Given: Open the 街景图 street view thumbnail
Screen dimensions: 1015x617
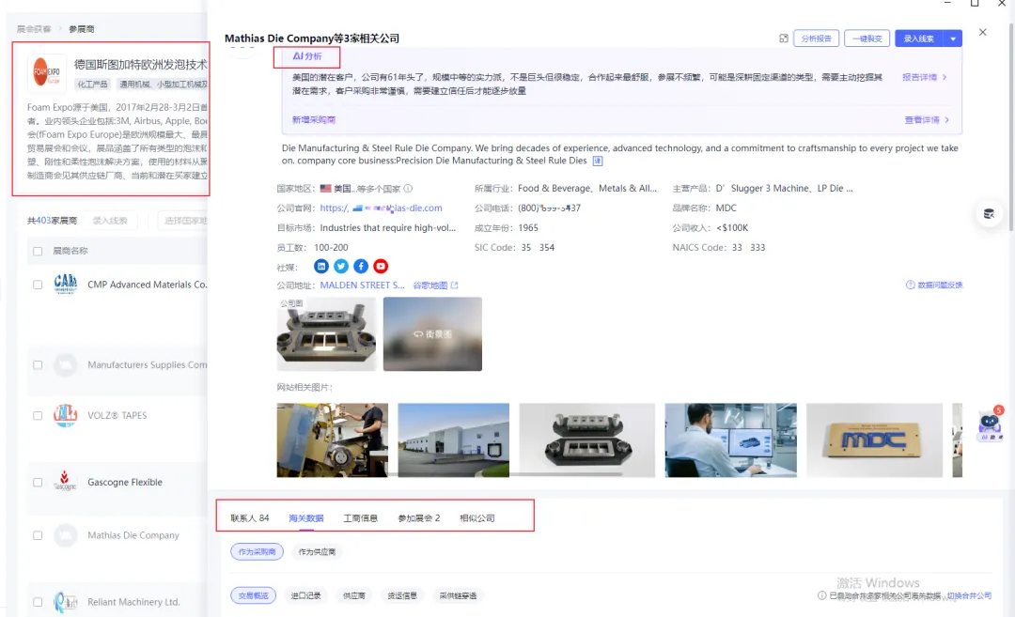Looking at the screenshot, I should tap(432, 334).
